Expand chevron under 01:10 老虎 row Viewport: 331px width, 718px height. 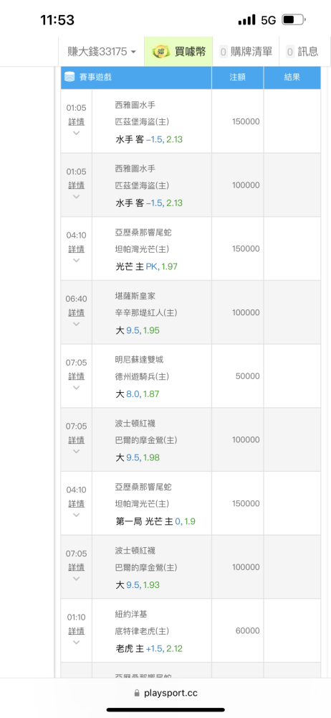77,642
